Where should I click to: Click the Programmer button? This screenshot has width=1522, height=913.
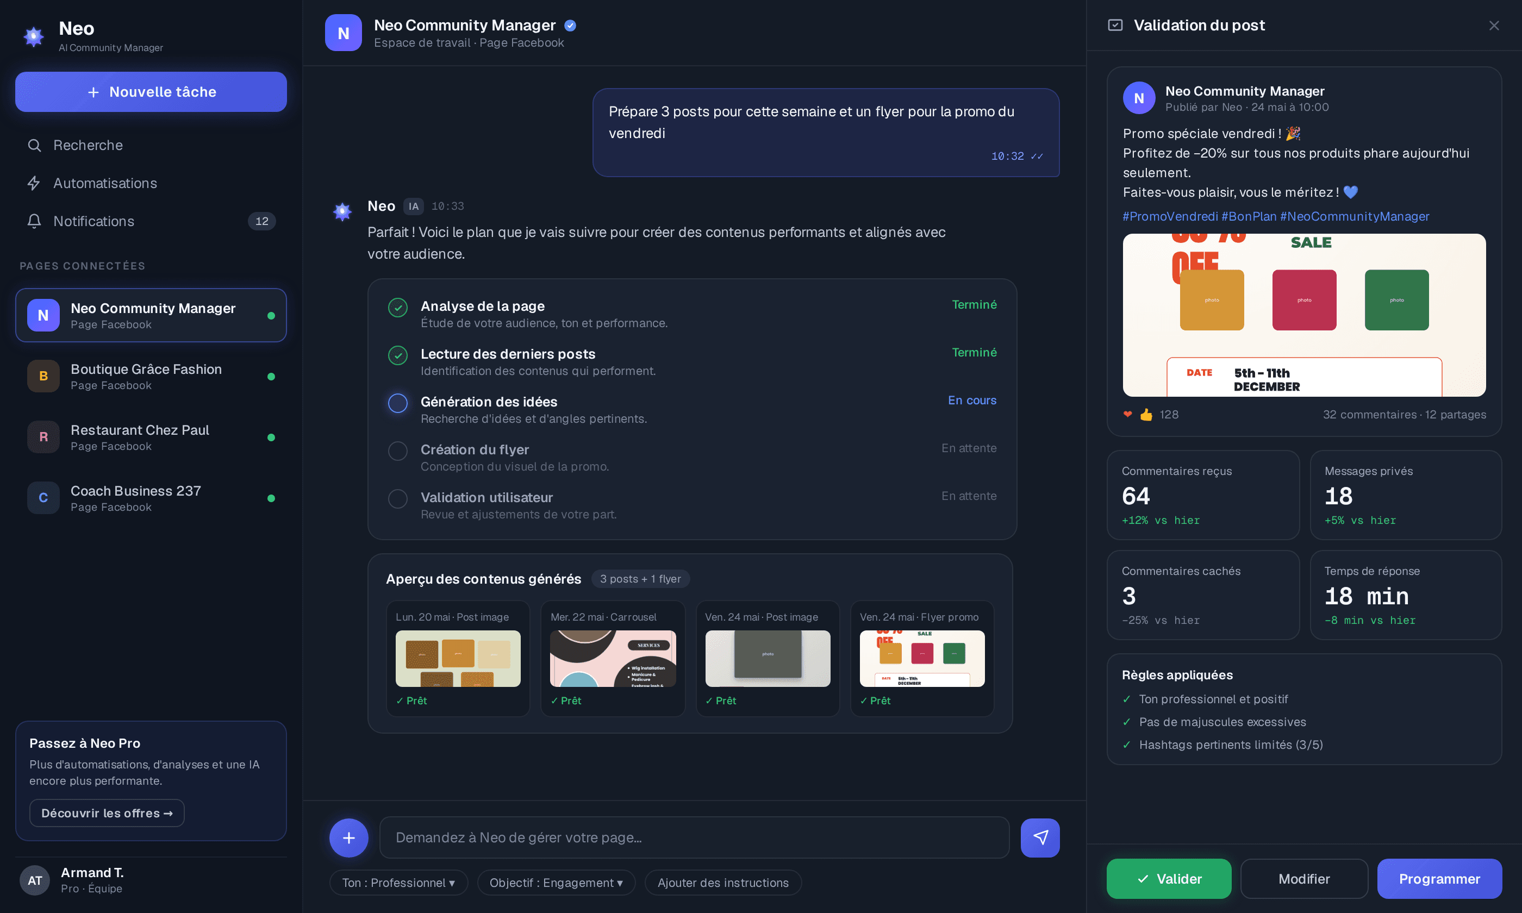pyautogui.click(x=1439, y=879)
